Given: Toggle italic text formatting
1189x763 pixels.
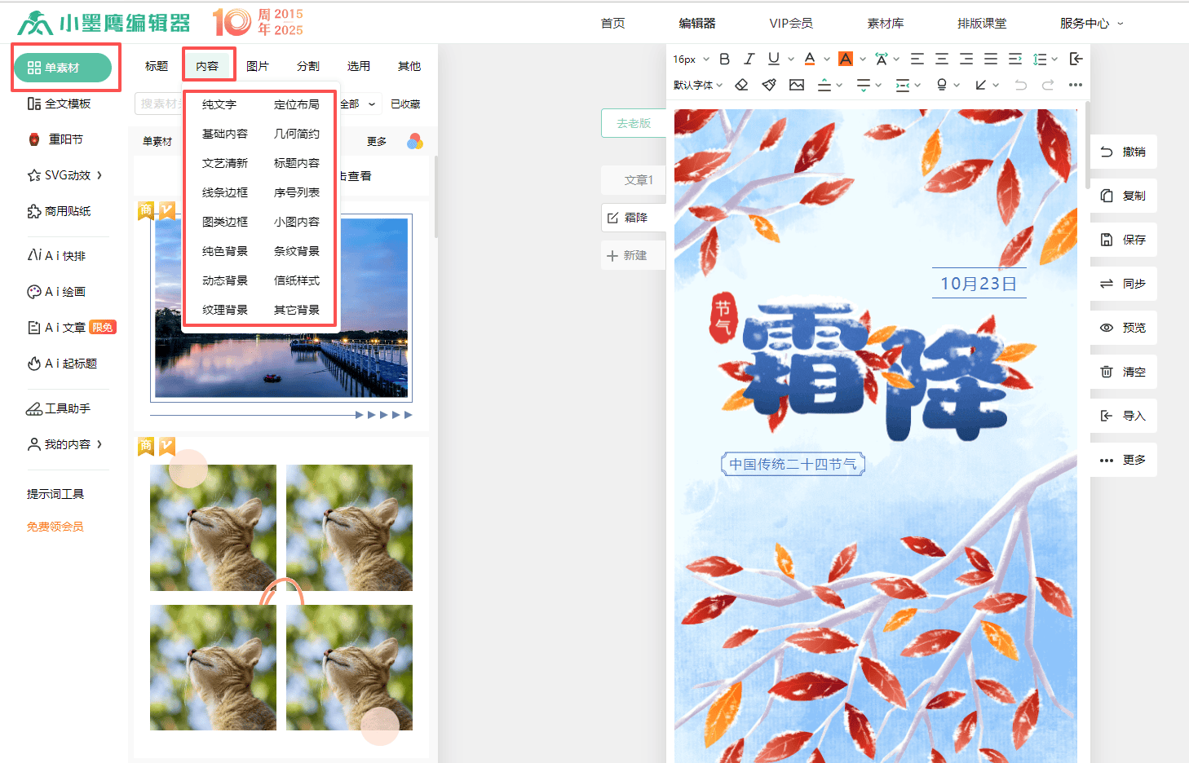Looking at the screenshot, I should click(749, 59).
